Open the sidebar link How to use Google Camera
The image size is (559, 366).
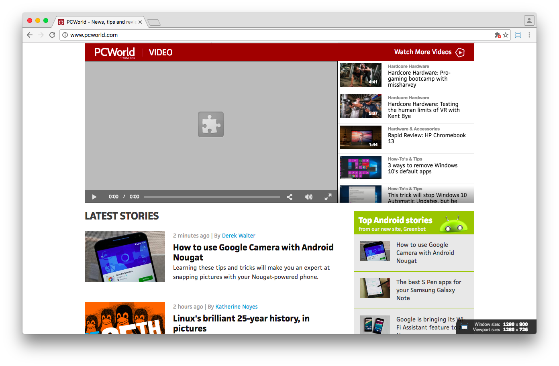[425, 253]
